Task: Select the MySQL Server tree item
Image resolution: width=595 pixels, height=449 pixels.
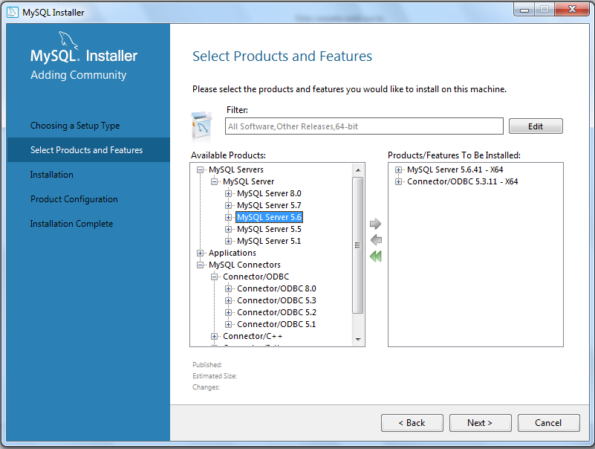Action: click(249, 181)
